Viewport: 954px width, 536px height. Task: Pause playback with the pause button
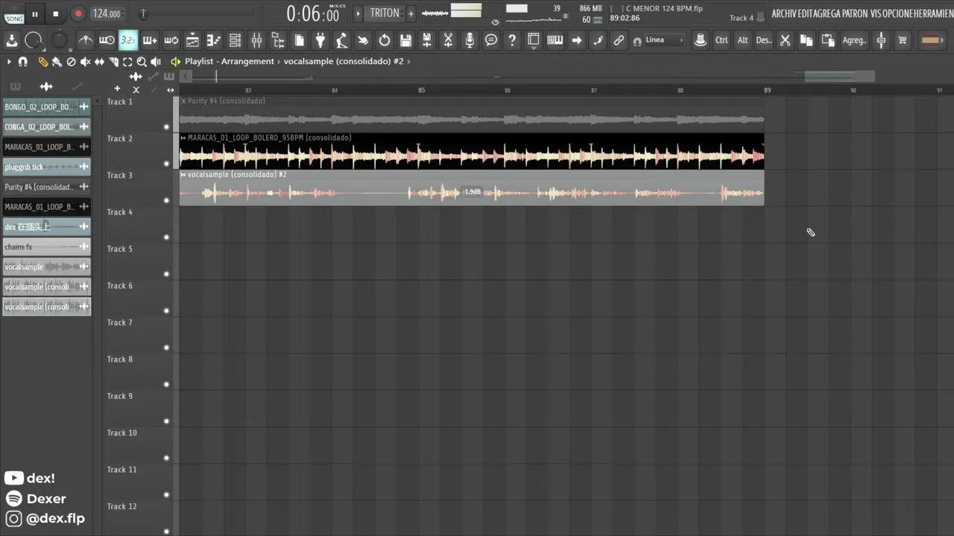pyautogui.click(x=34, y=14)
